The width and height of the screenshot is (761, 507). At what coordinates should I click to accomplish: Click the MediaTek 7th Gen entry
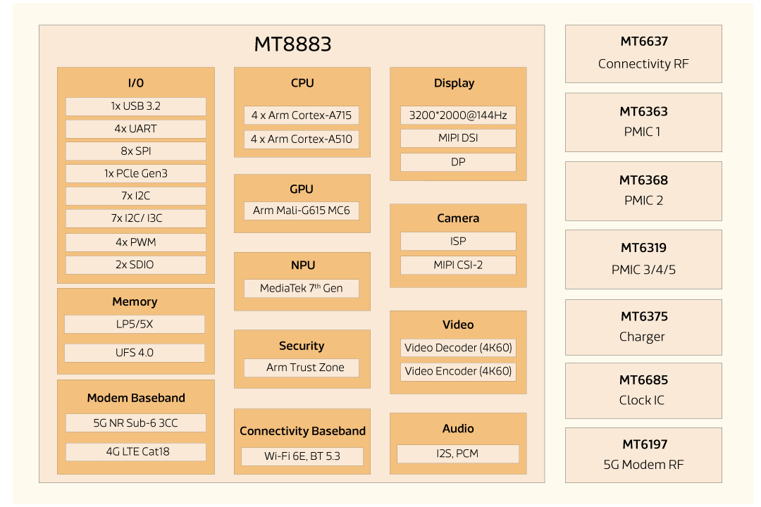pyautogui.click(x=302, y=288)
